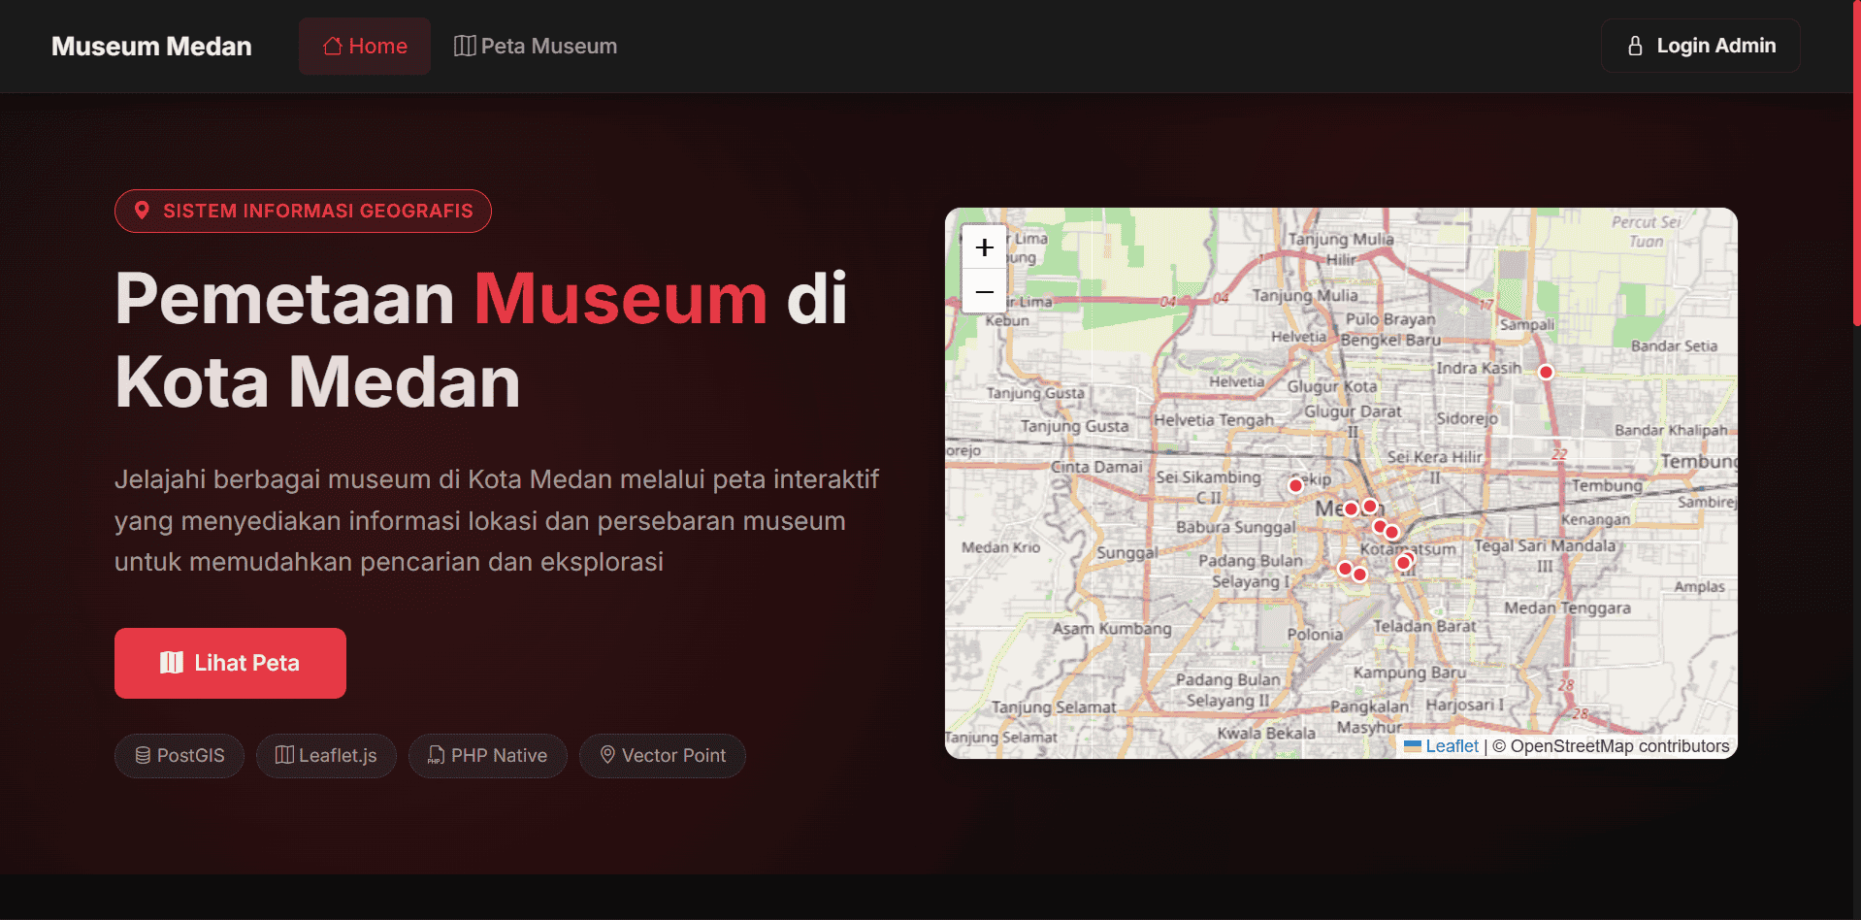Open the Peta Museum nav tab
1861x920 pixels.
pyautogui.click(x=536, y=47)
